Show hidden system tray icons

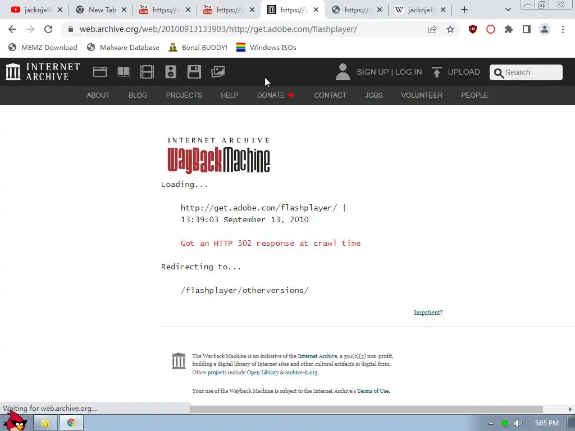491,423
